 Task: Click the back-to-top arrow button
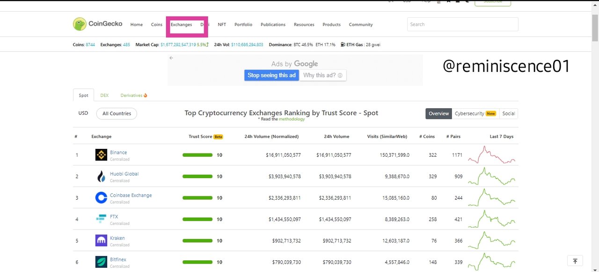(575, 261)
